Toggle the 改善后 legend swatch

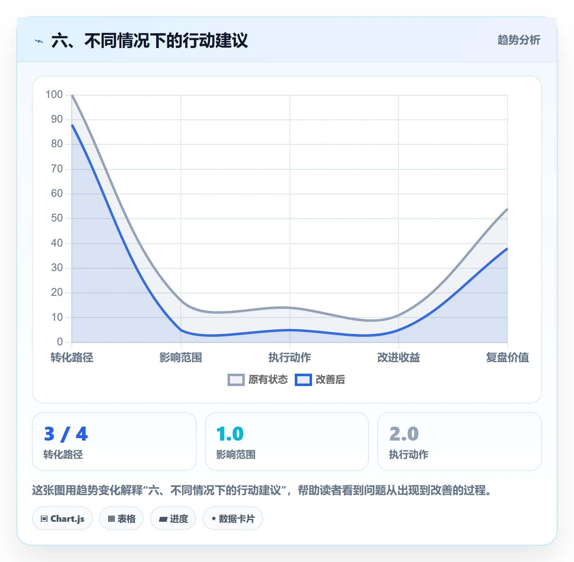pos(303,380)
